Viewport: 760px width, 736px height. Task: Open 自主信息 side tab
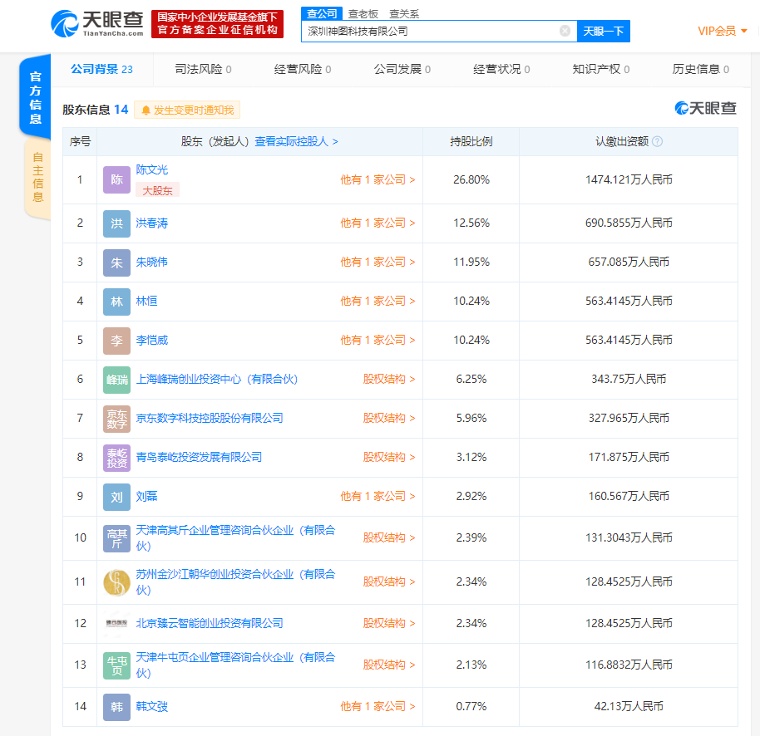[37, 177]
